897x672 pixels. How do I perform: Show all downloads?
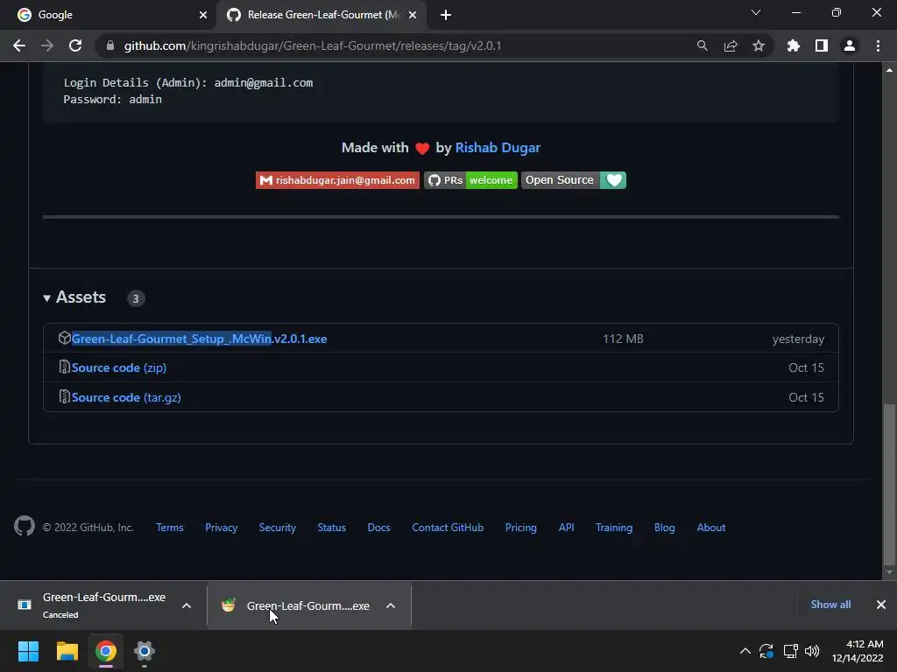[830, 605]
